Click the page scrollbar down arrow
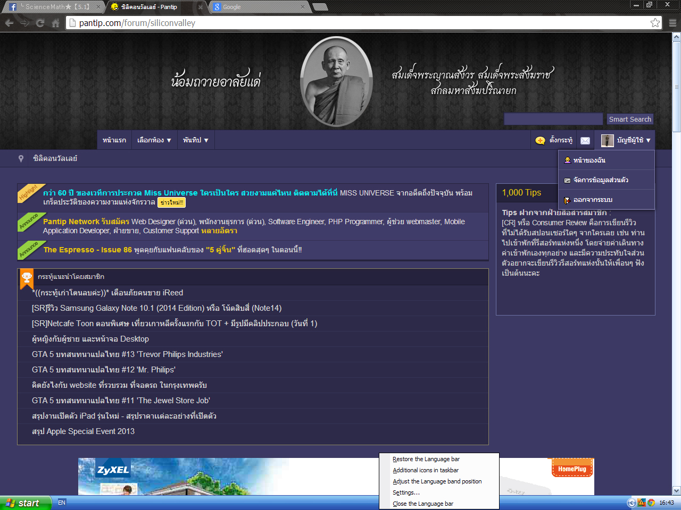 click(x=677, y=491)
